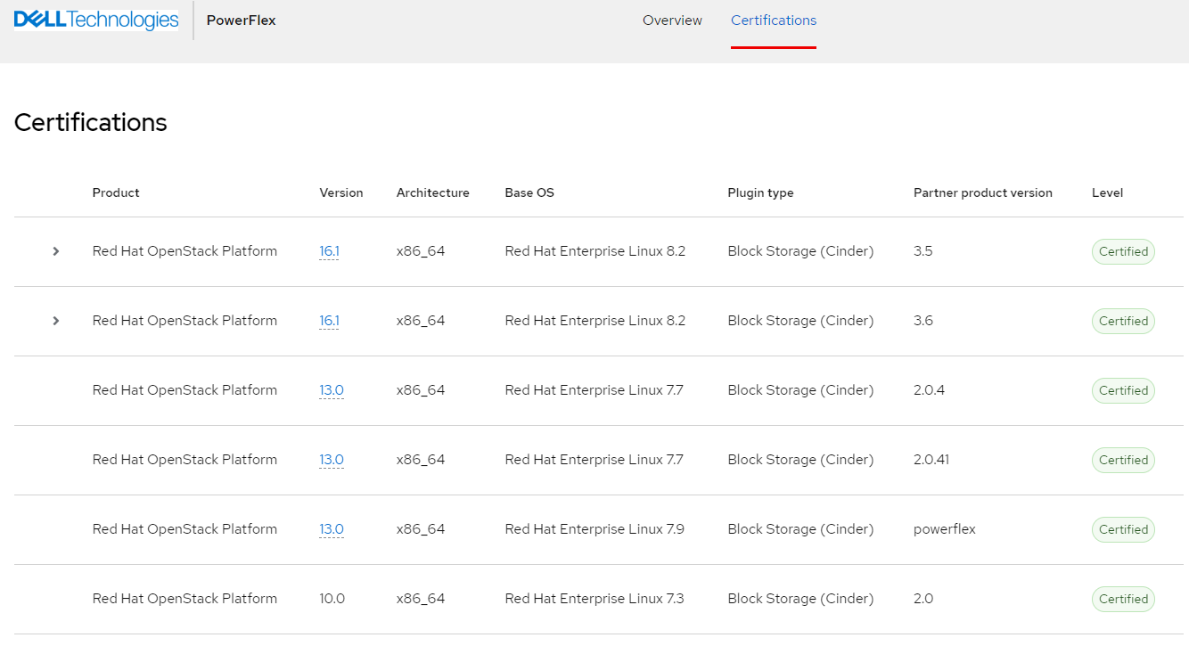
Task: Select the Red Hat Enterprise Linux 7.3 cell
Action: click(x=594, y=599)
